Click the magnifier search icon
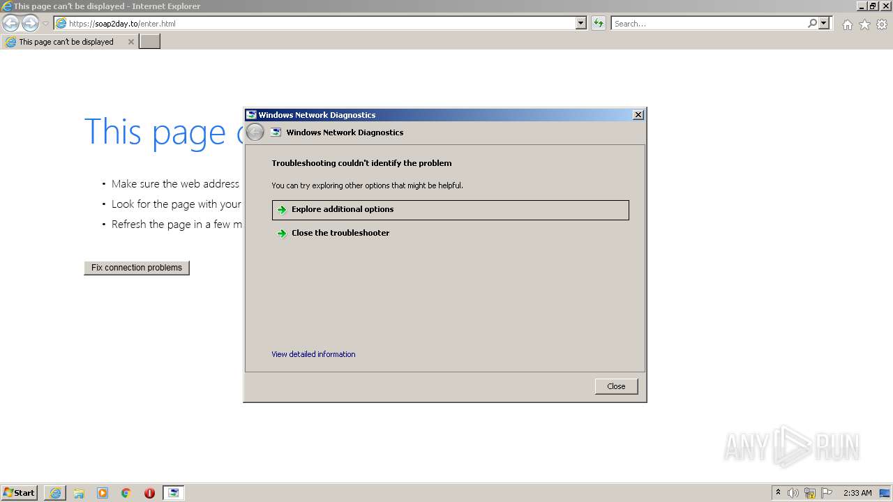This screenshot has height=502, width=893. pos(812,24)
